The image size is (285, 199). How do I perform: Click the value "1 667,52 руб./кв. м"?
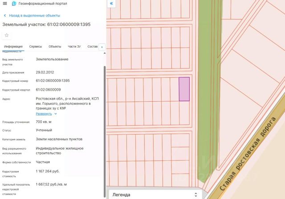click(51, 184)
